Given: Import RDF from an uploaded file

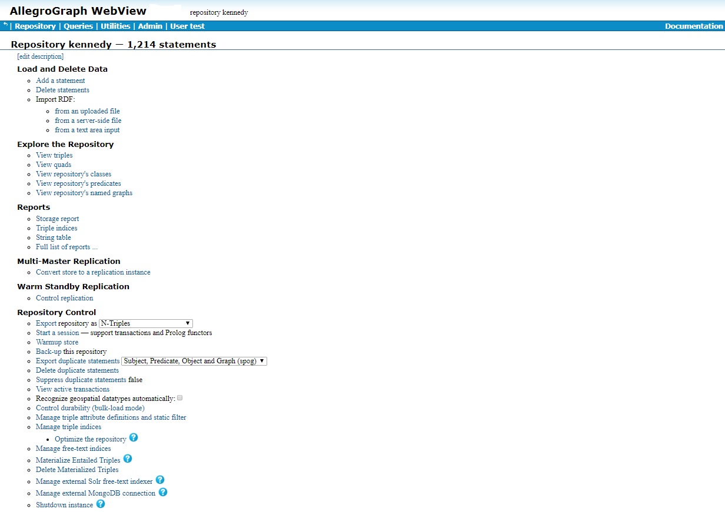Looking at the screenshot, I should click(87, 111).
